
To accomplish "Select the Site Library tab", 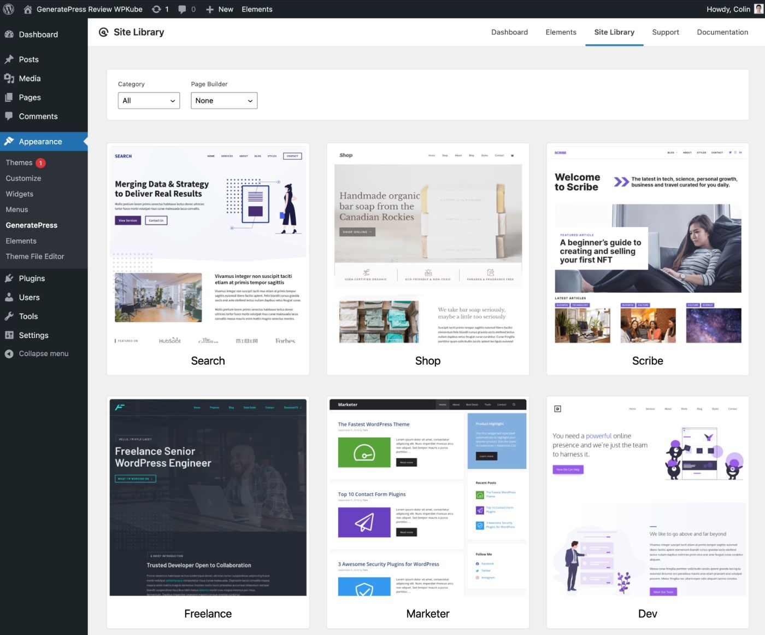I will (614, 32).
